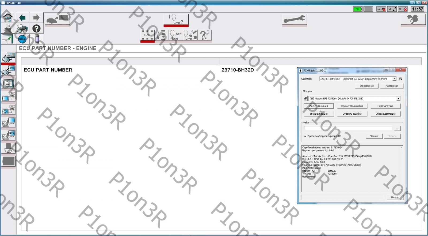Viewport: 428px width, 236px height.
Task: Click the file browse ... button
Action: point(397,129)
